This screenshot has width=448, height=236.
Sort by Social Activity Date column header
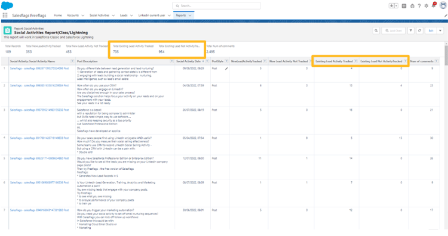coord(189,61)
